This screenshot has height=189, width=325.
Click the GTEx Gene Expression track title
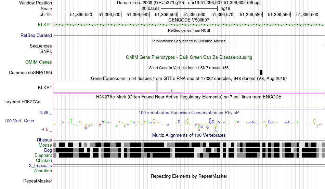189,79
